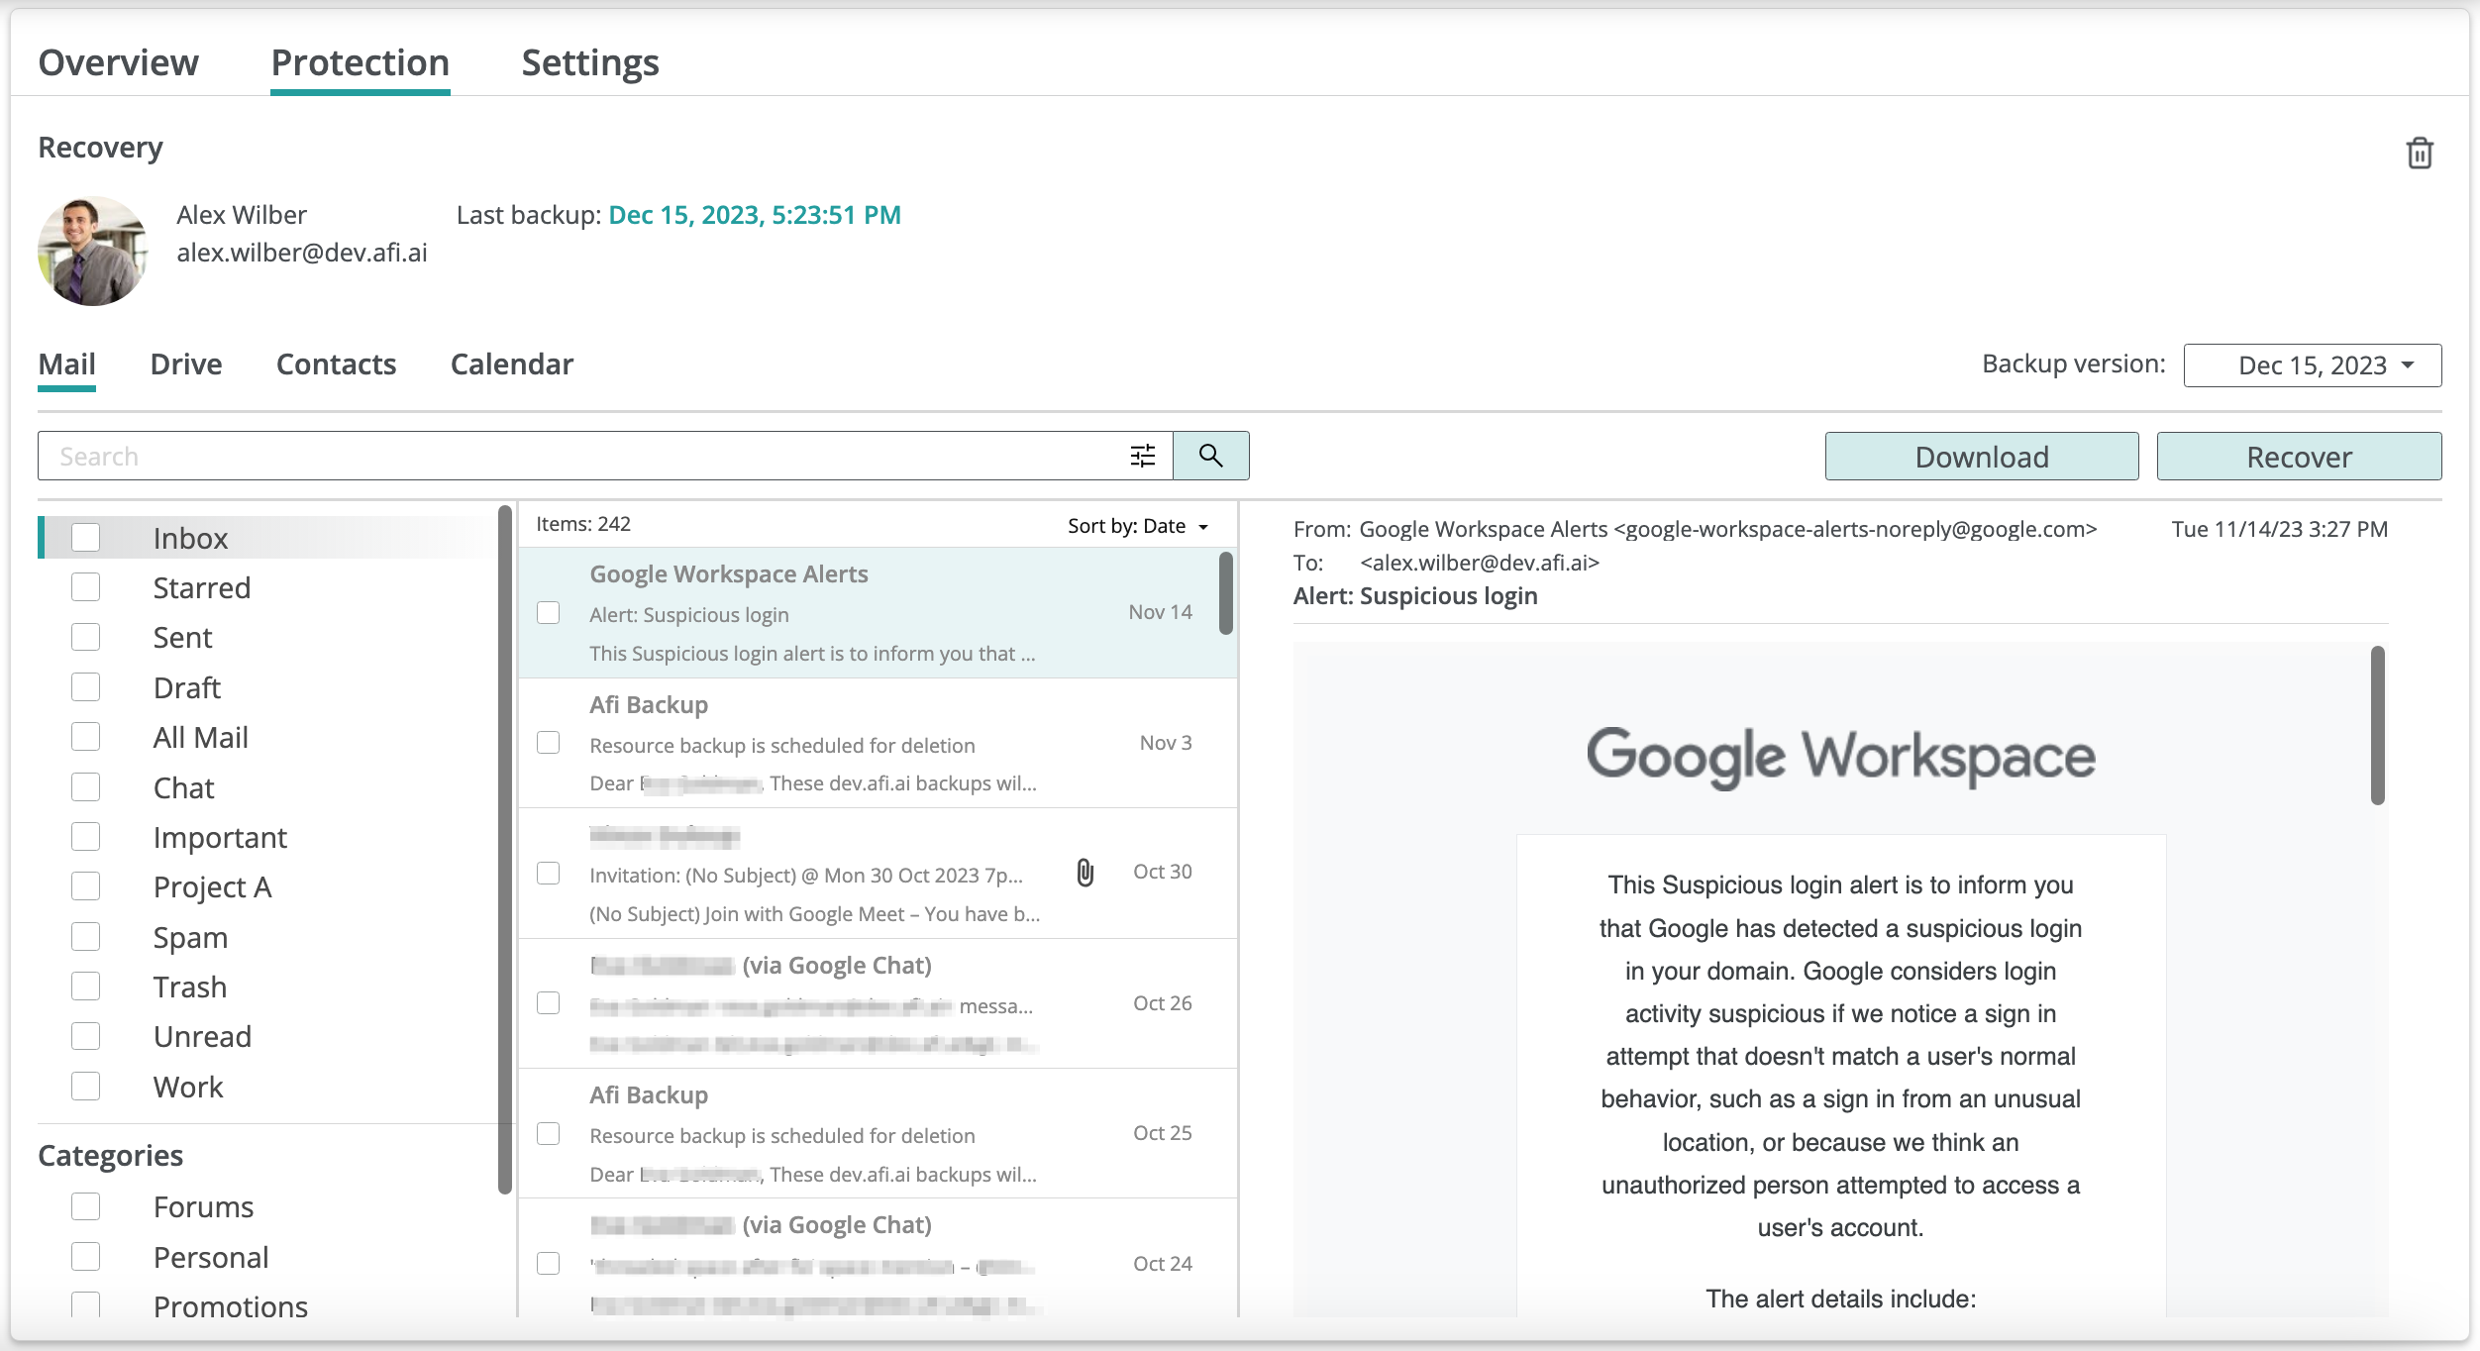Select the Oct 30 invitation email checkbox
The width and height of the screenshot is (2480, 1351).
click(x=549, y=873)
